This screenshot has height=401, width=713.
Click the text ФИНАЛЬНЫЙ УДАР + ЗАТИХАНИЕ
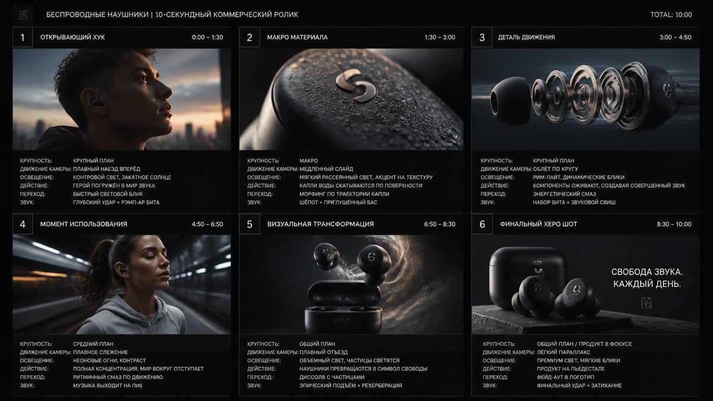(x=579, y=385)
